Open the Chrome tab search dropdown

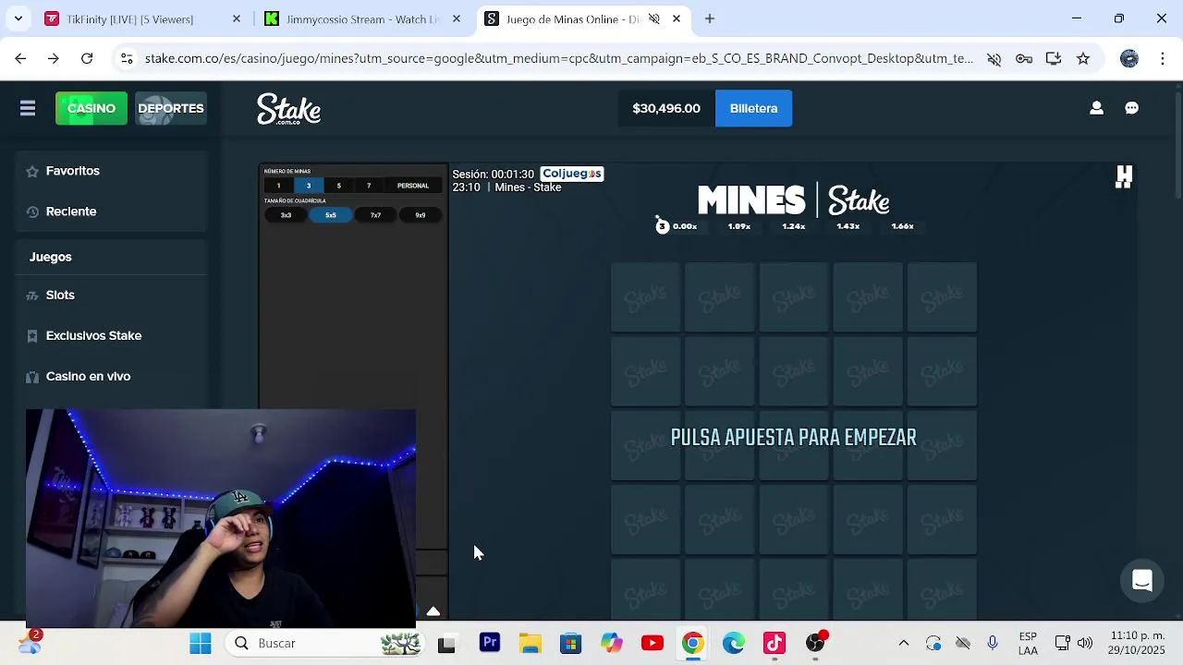18,18
